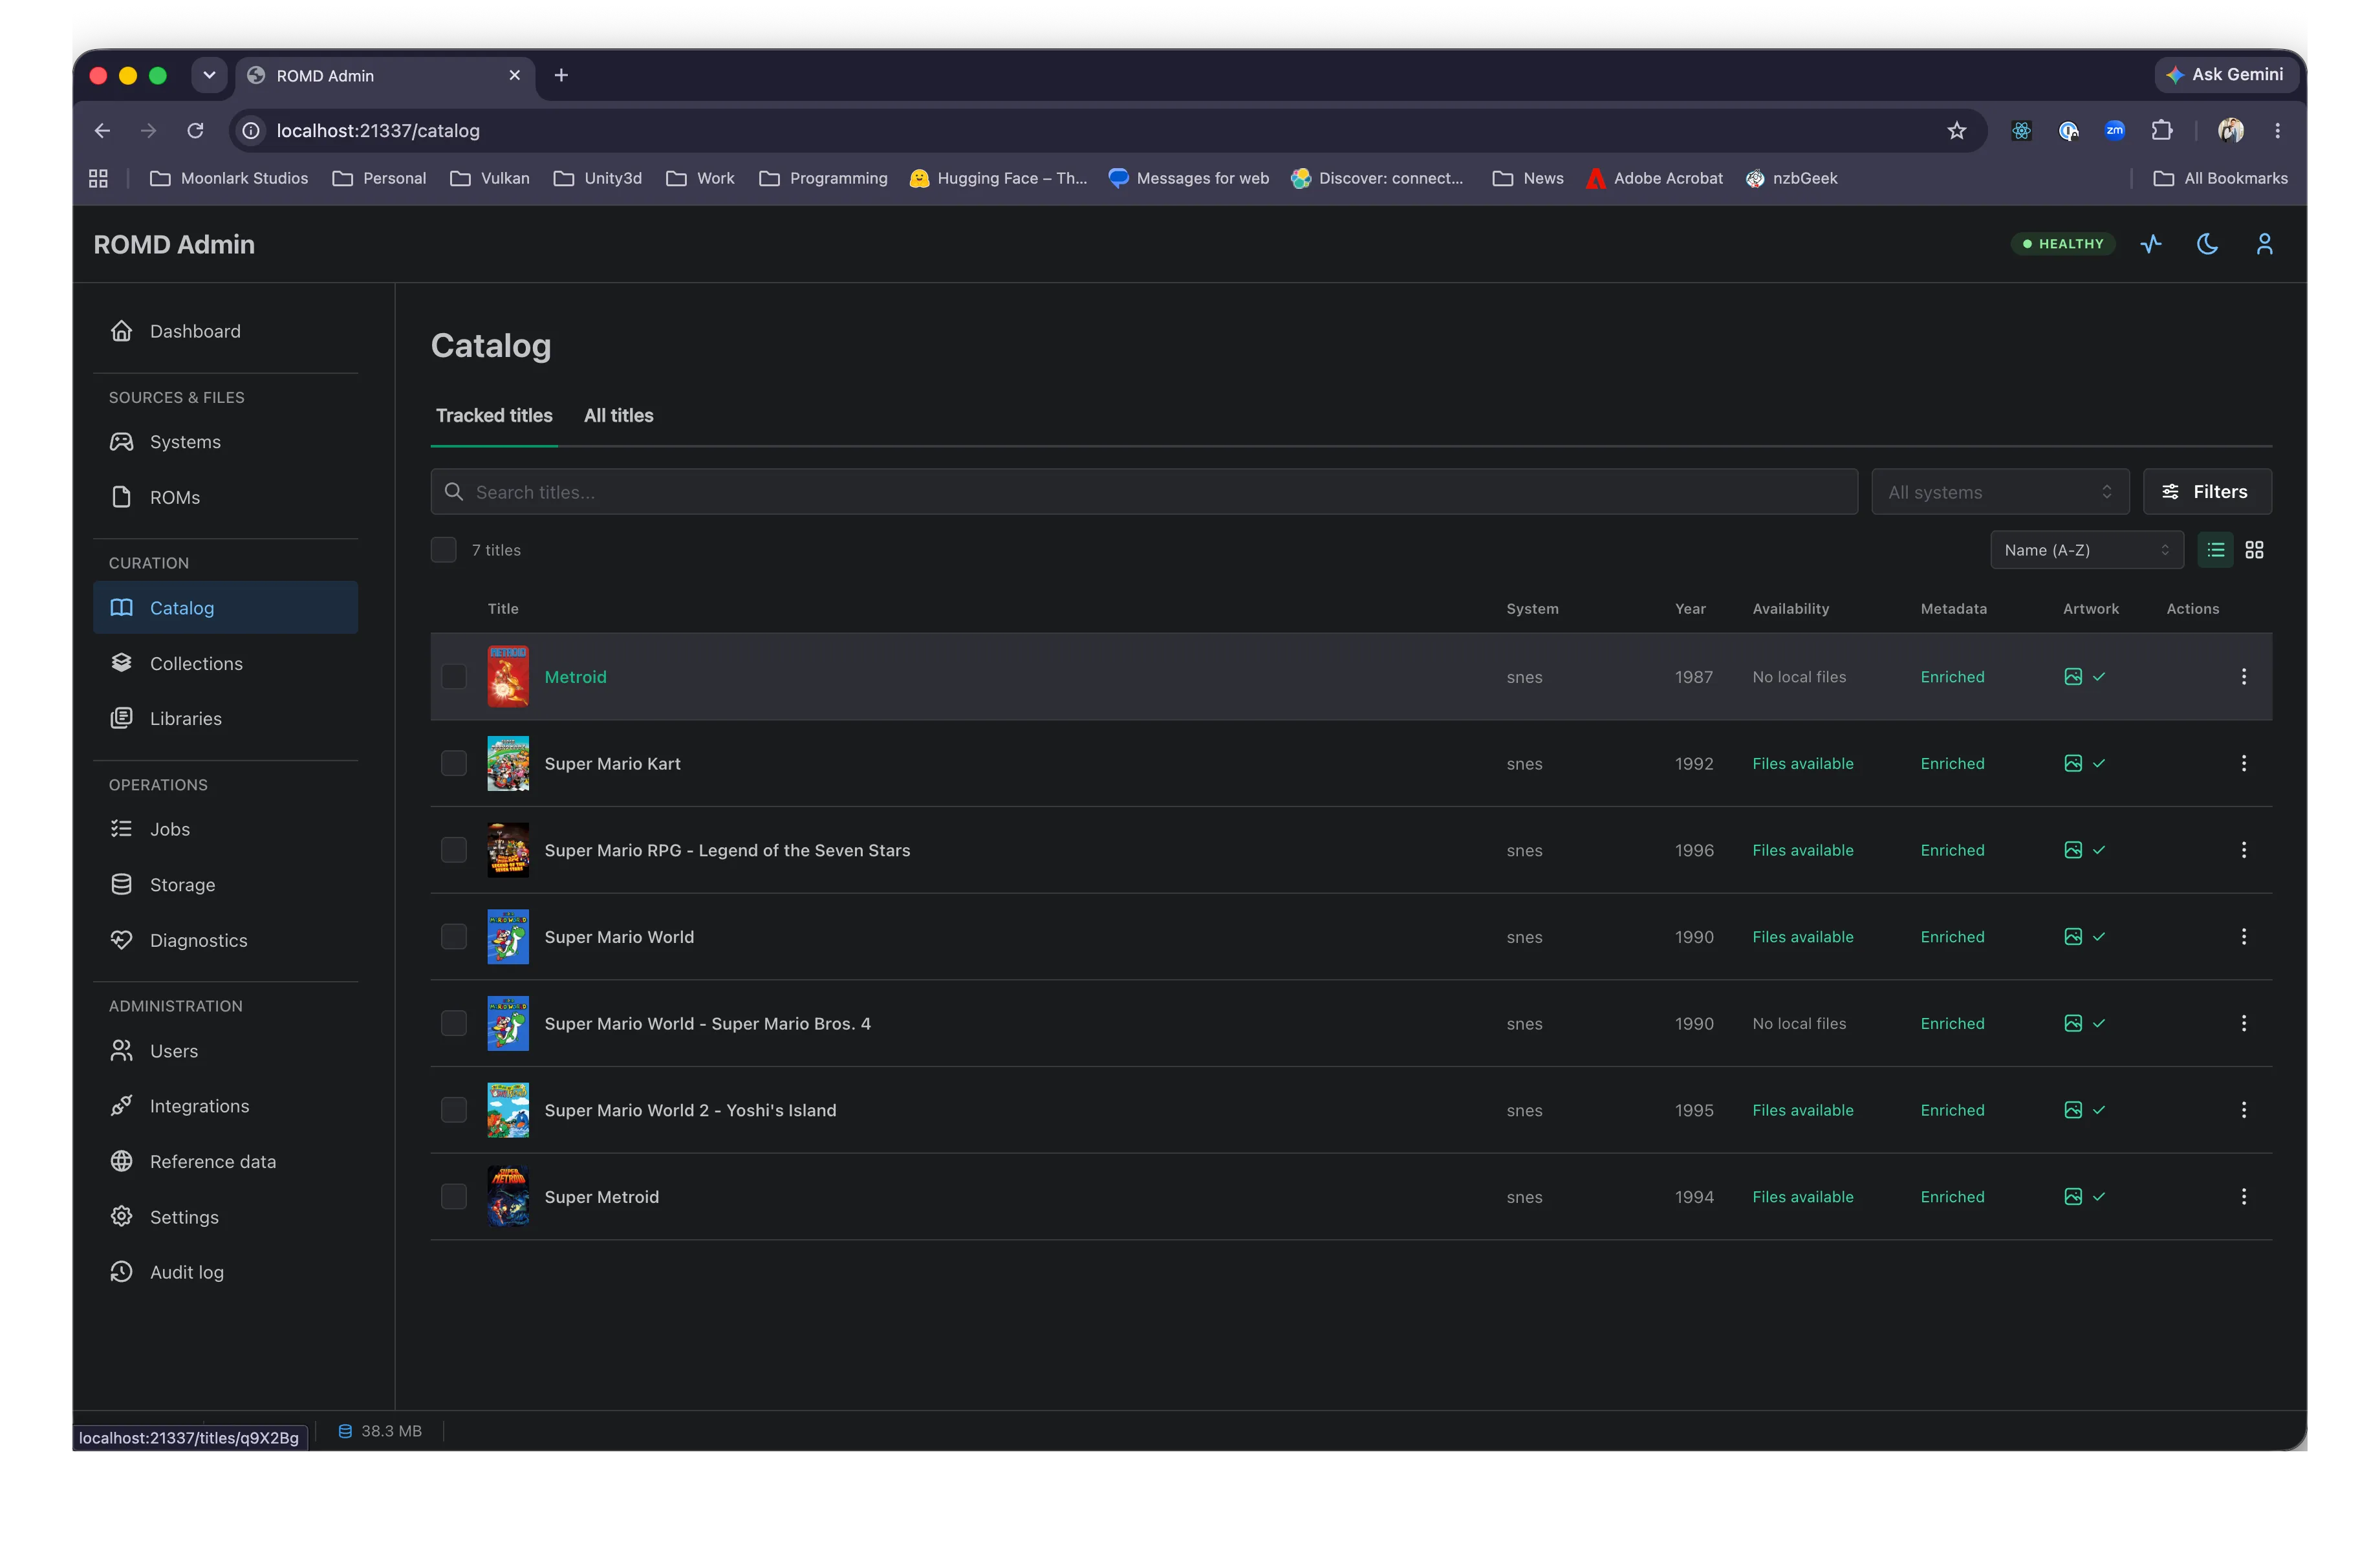Navigate to Collections in sidebar
Viewport: 2380px width, 1547px height.
(226, 663)
